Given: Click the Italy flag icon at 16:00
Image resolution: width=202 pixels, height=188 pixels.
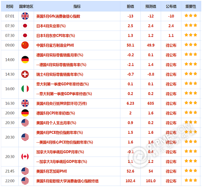Looking at the screenshot, I should [x=25, y=89].
